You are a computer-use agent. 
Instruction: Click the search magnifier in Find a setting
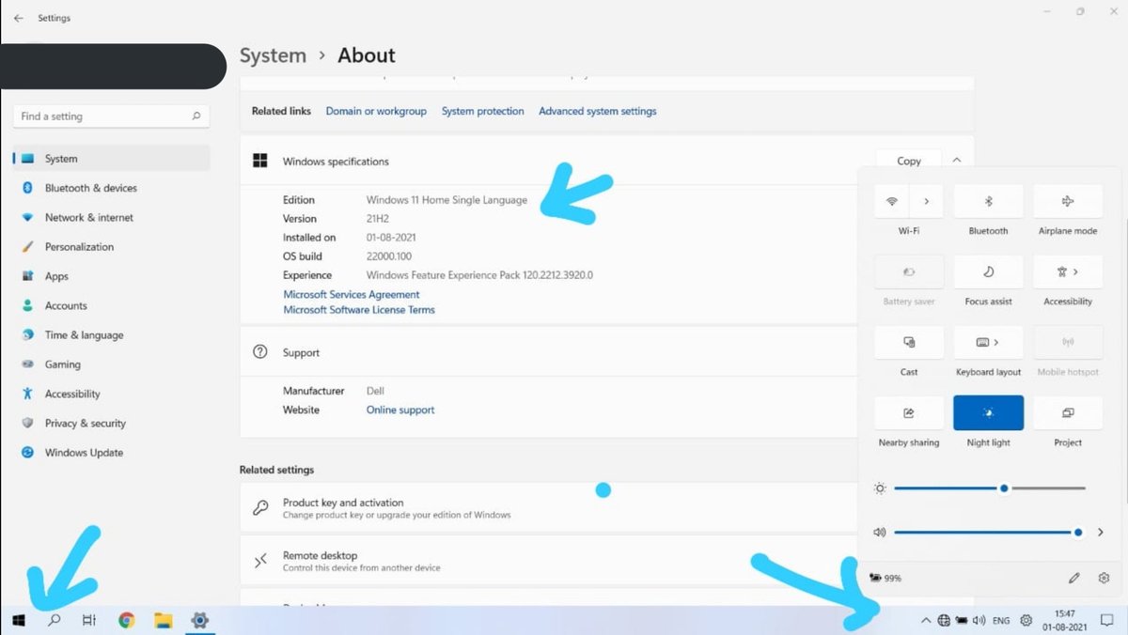[x=196, y=116]
